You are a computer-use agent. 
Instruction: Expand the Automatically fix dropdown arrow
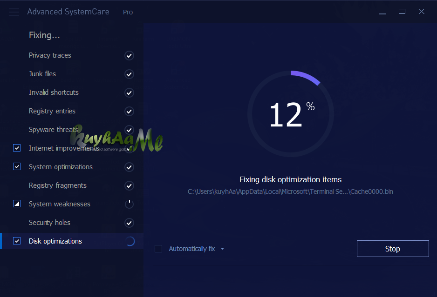pos(222,249)
